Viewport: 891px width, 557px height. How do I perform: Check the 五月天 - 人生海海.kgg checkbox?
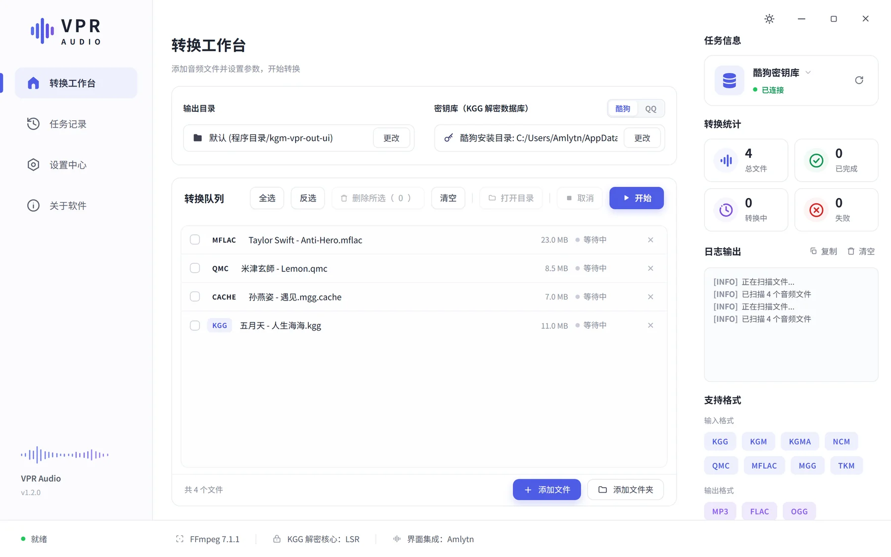pos(195,325)
